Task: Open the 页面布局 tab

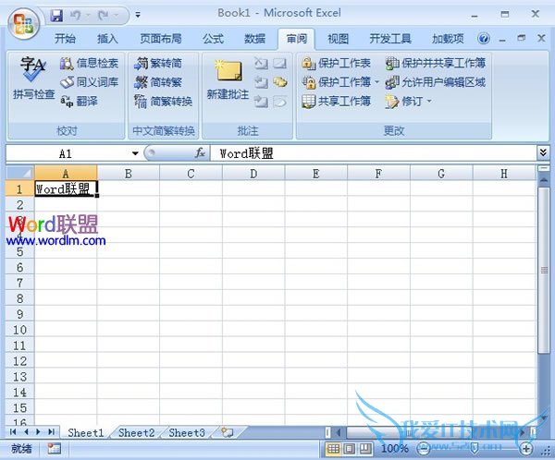Action: click(161, 39)
